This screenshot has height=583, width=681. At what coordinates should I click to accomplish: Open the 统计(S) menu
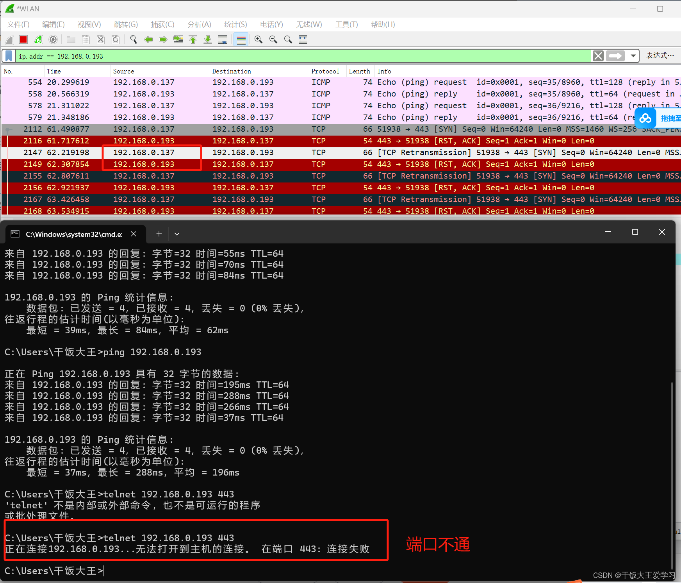tap(236, 25)
